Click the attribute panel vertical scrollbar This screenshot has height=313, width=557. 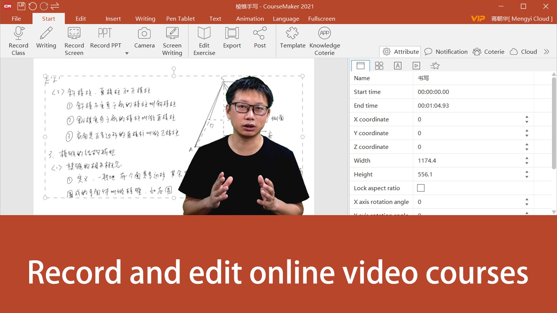(x=554, y=123)
